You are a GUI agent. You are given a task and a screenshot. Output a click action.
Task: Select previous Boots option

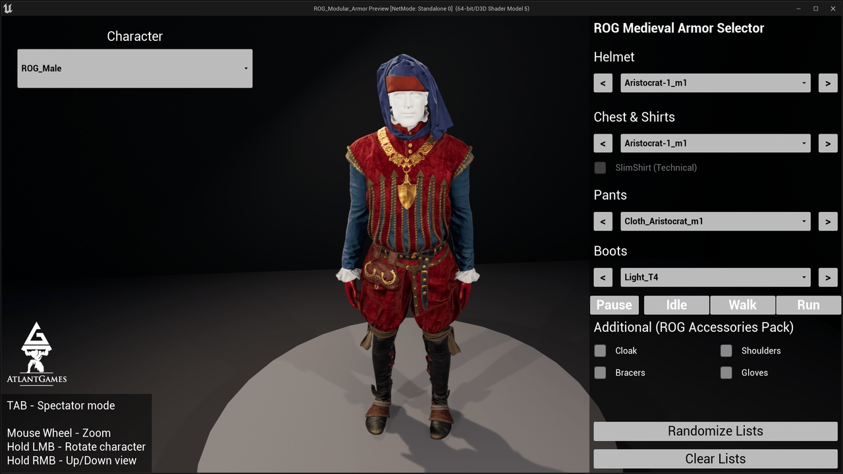tap(603, 277)
